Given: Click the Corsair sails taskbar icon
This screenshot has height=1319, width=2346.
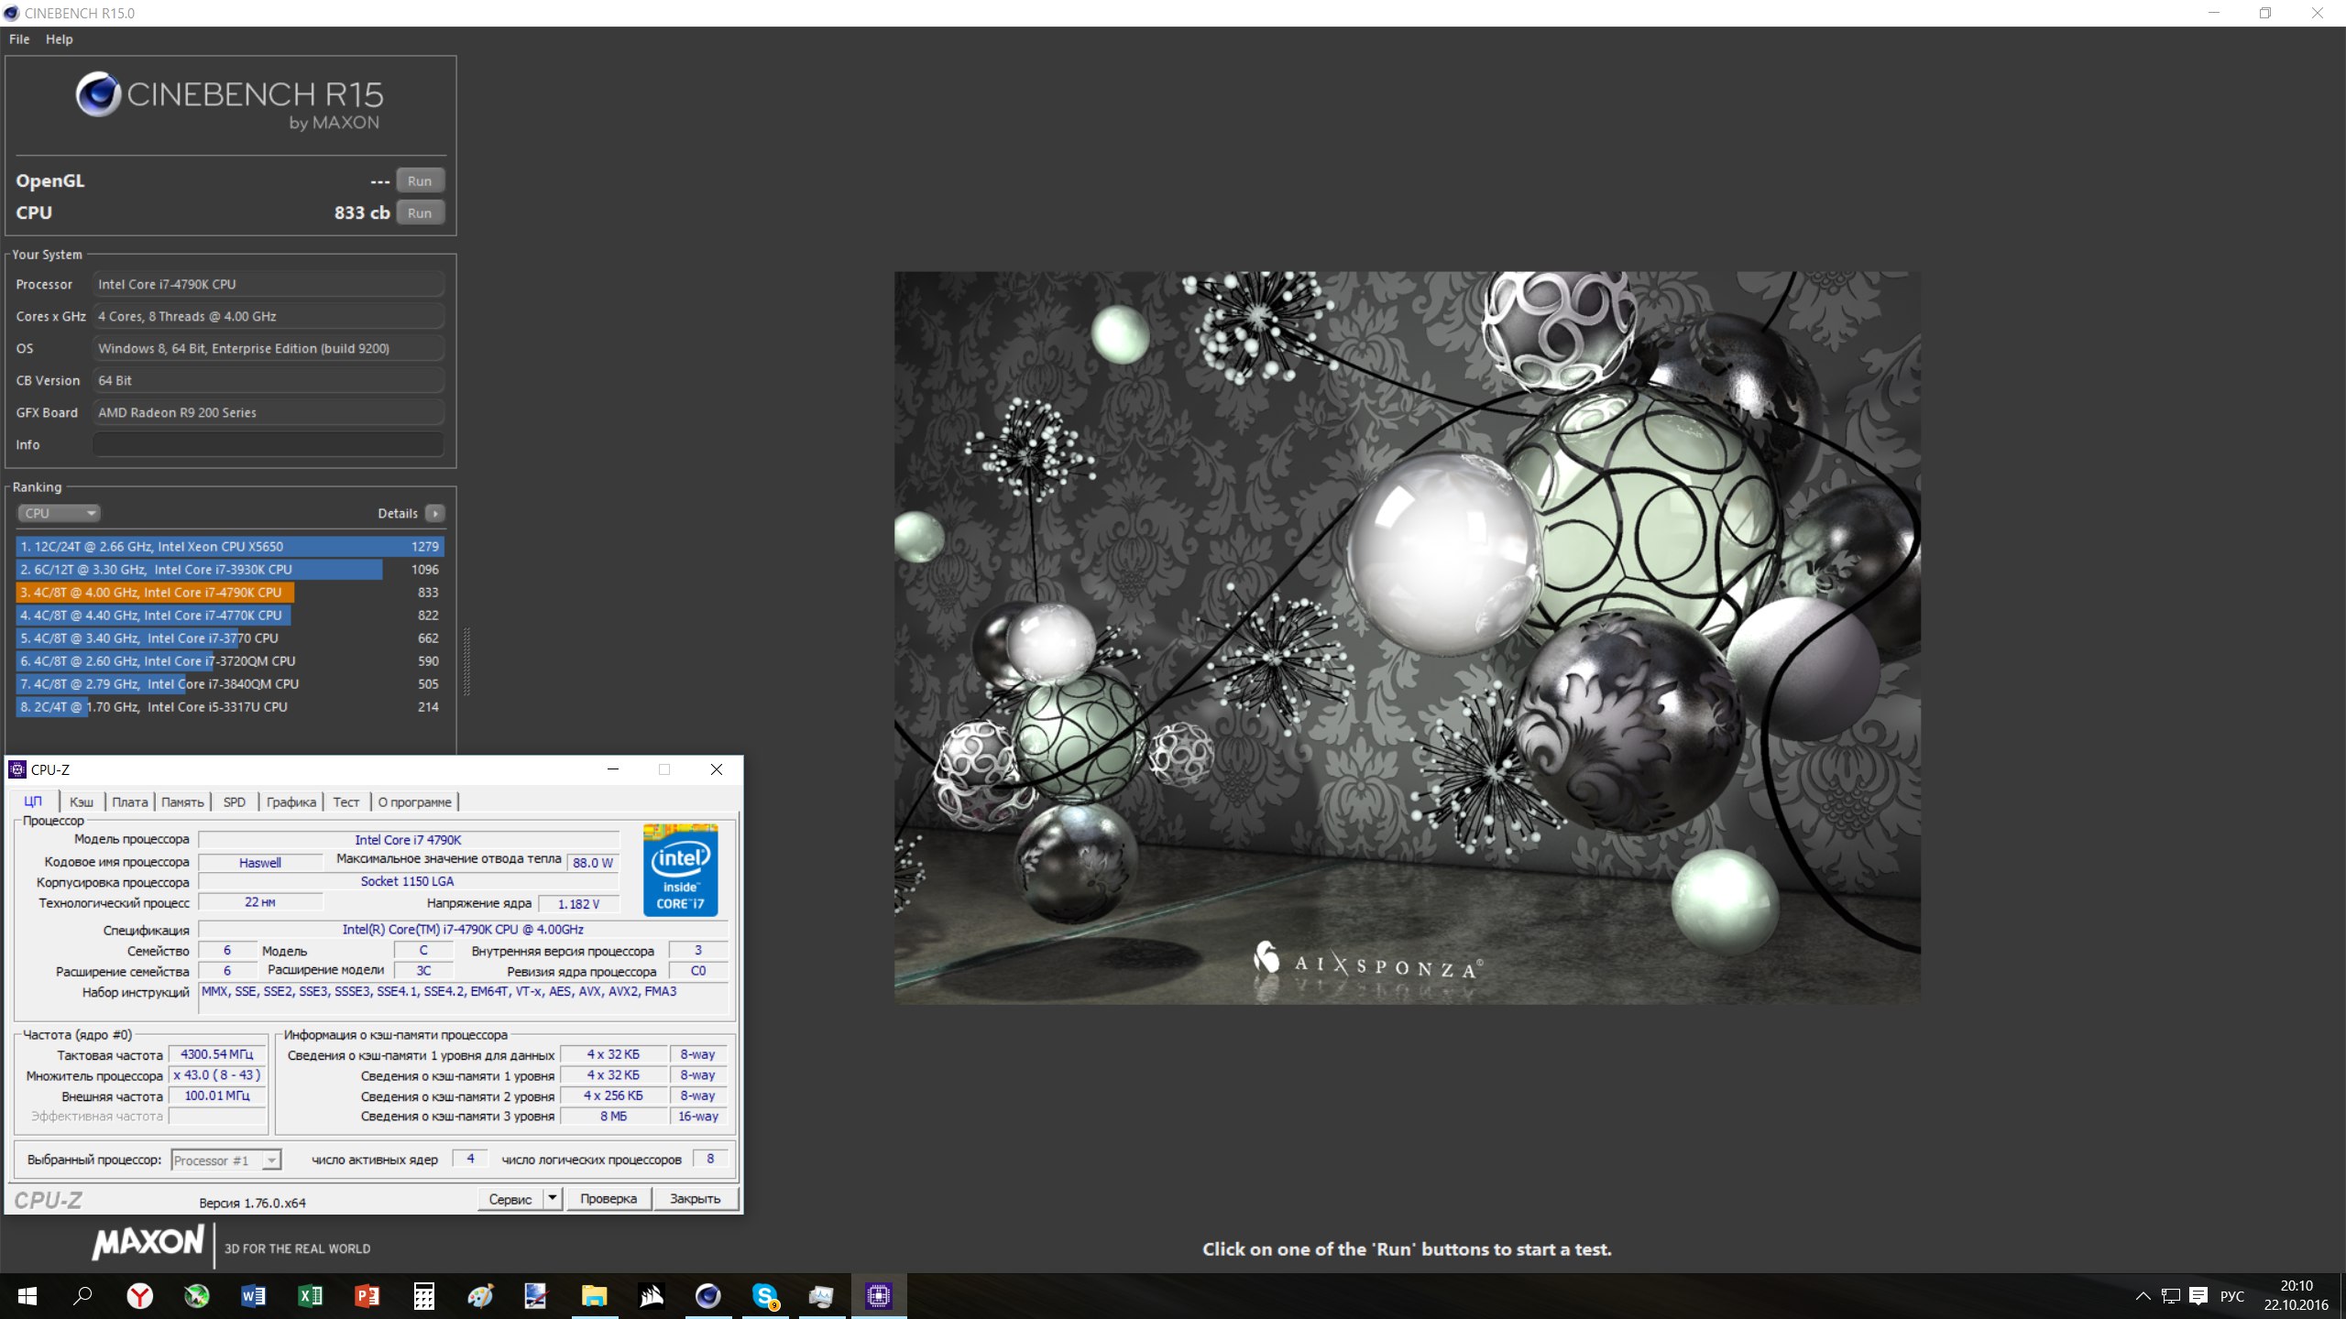Looking at the screenshot, I should (x=651, y=1295).
